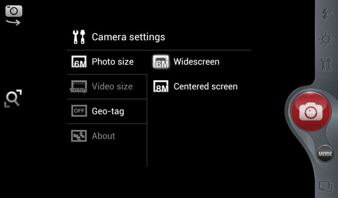
Task: Open brightness settings with the sun icon
Action: pyautogui.click(x=326, y=39)
